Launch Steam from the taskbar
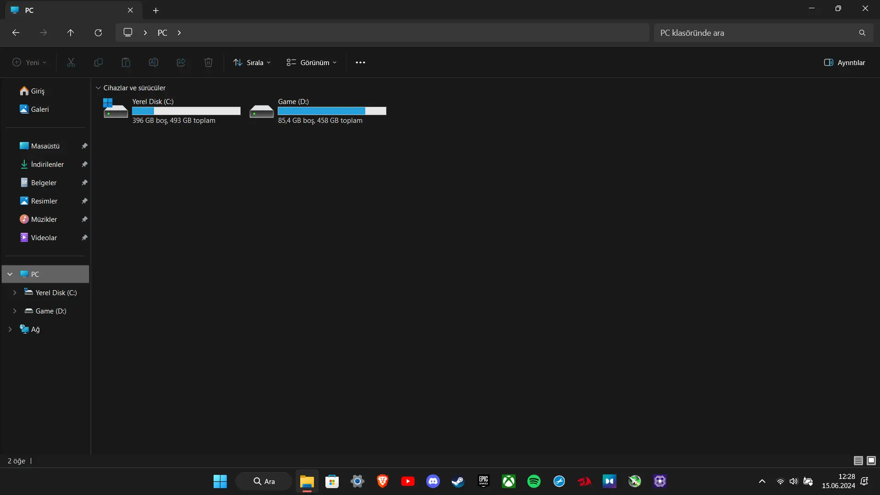The width and height of the screenshot is (880, 495). [458, 481]
